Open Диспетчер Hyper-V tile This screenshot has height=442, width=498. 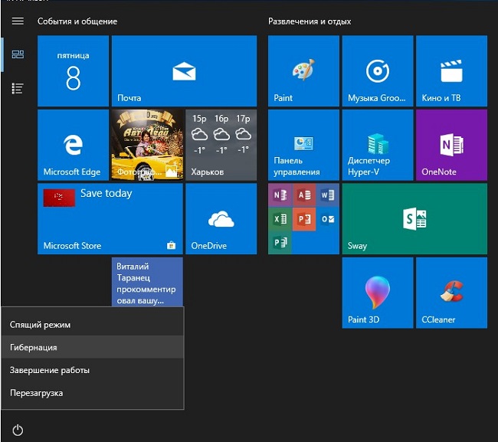tap(378, 145)
